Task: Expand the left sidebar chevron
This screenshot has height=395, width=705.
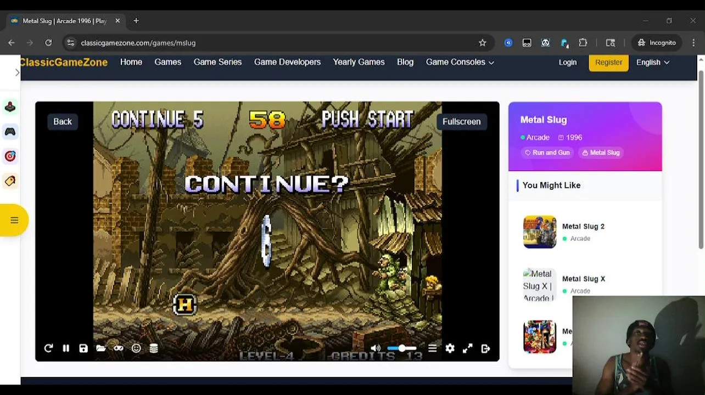Action: pos(17,72)
